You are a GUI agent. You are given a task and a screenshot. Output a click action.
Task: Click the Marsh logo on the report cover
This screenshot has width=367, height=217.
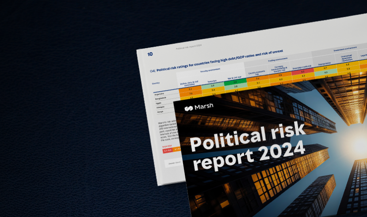click(x=199, y=107)
